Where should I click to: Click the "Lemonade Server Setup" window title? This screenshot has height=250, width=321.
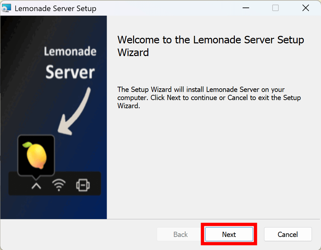coord(56,8)
